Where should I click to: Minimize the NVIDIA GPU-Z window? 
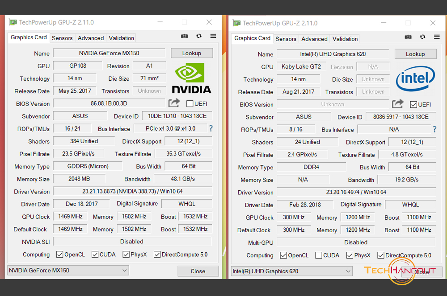(160, 22)
